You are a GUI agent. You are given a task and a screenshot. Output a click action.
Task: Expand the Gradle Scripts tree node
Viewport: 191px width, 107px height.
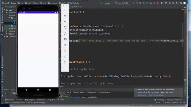5,36
